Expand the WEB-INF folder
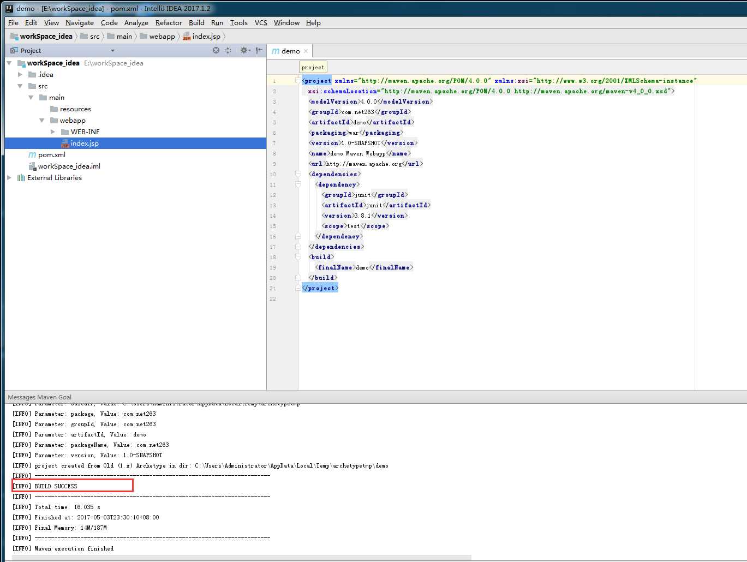 point(53,132)
